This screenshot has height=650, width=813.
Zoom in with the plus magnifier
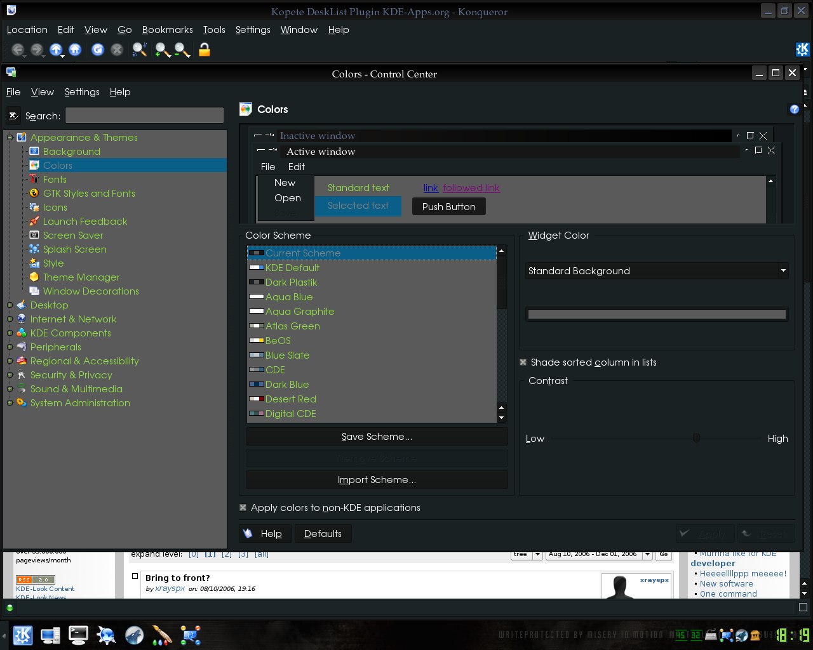163,50
